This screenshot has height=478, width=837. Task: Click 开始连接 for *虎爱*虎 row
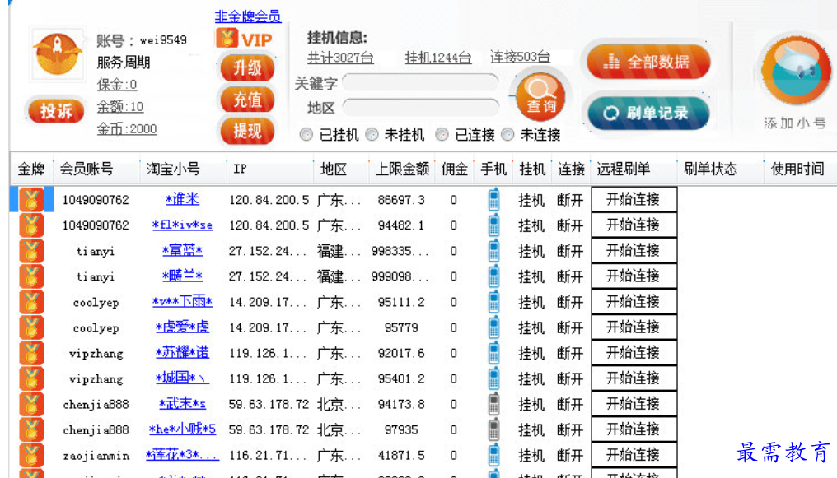(x=634, y=327)
